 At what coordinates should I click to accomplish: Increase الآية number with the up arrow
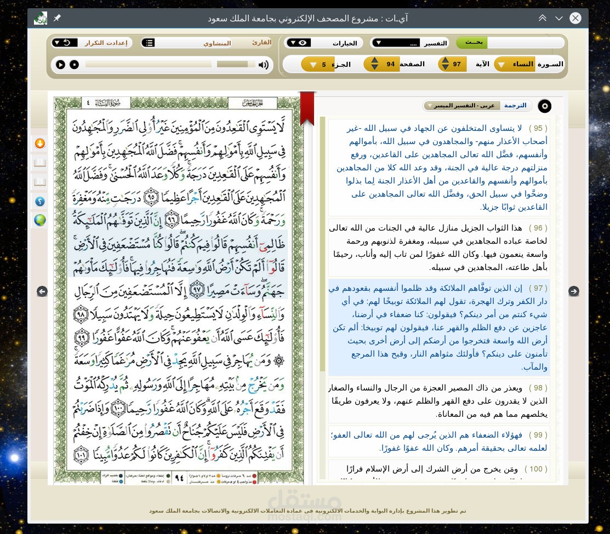pos(446,60)
